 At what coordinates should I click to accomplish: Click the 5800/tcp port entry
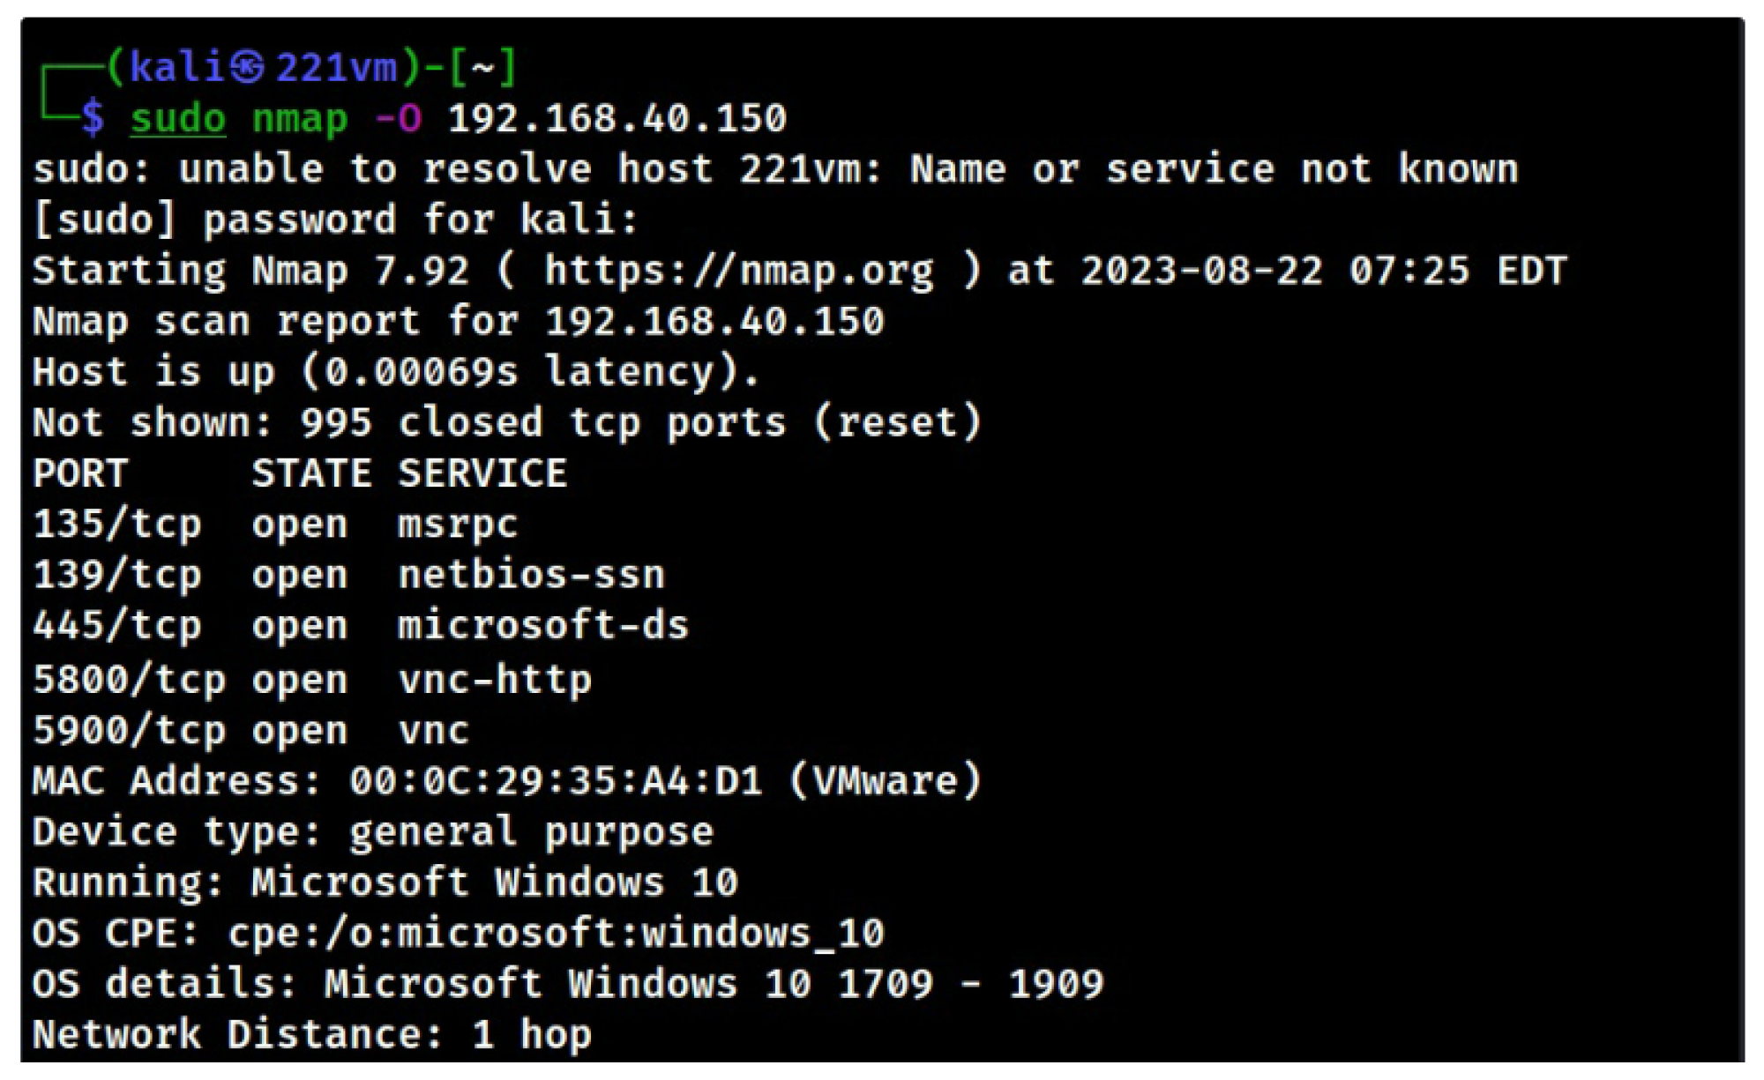click(x=129, y=681)
